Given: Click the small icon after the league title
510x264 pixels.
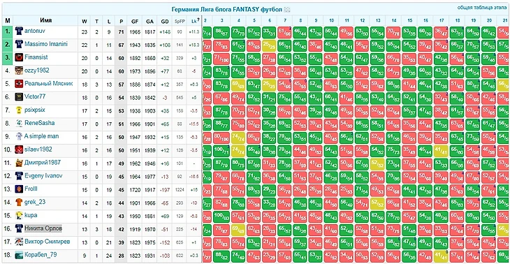Looking at the screenshot, I should tap(287, 10).
